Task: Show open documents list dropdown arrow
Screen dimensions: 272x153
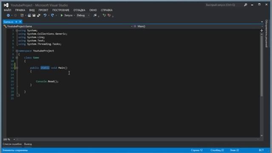Action: [x=262, y=22]
